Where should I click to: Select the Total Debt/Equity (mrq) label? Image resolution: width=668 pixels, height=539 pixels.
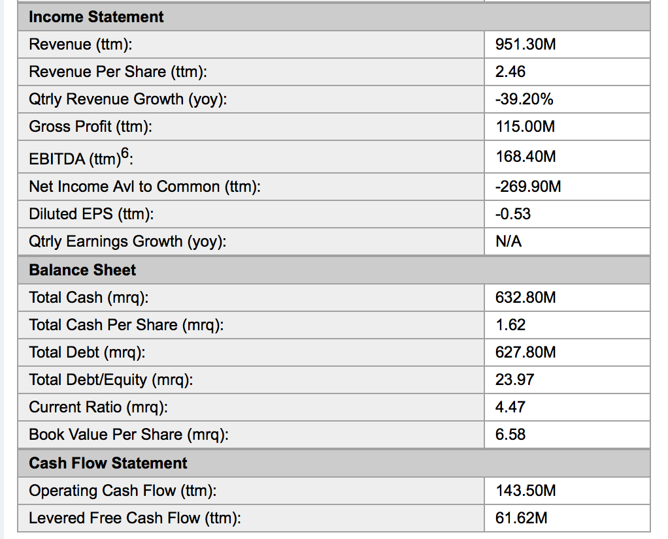point(110,380)
